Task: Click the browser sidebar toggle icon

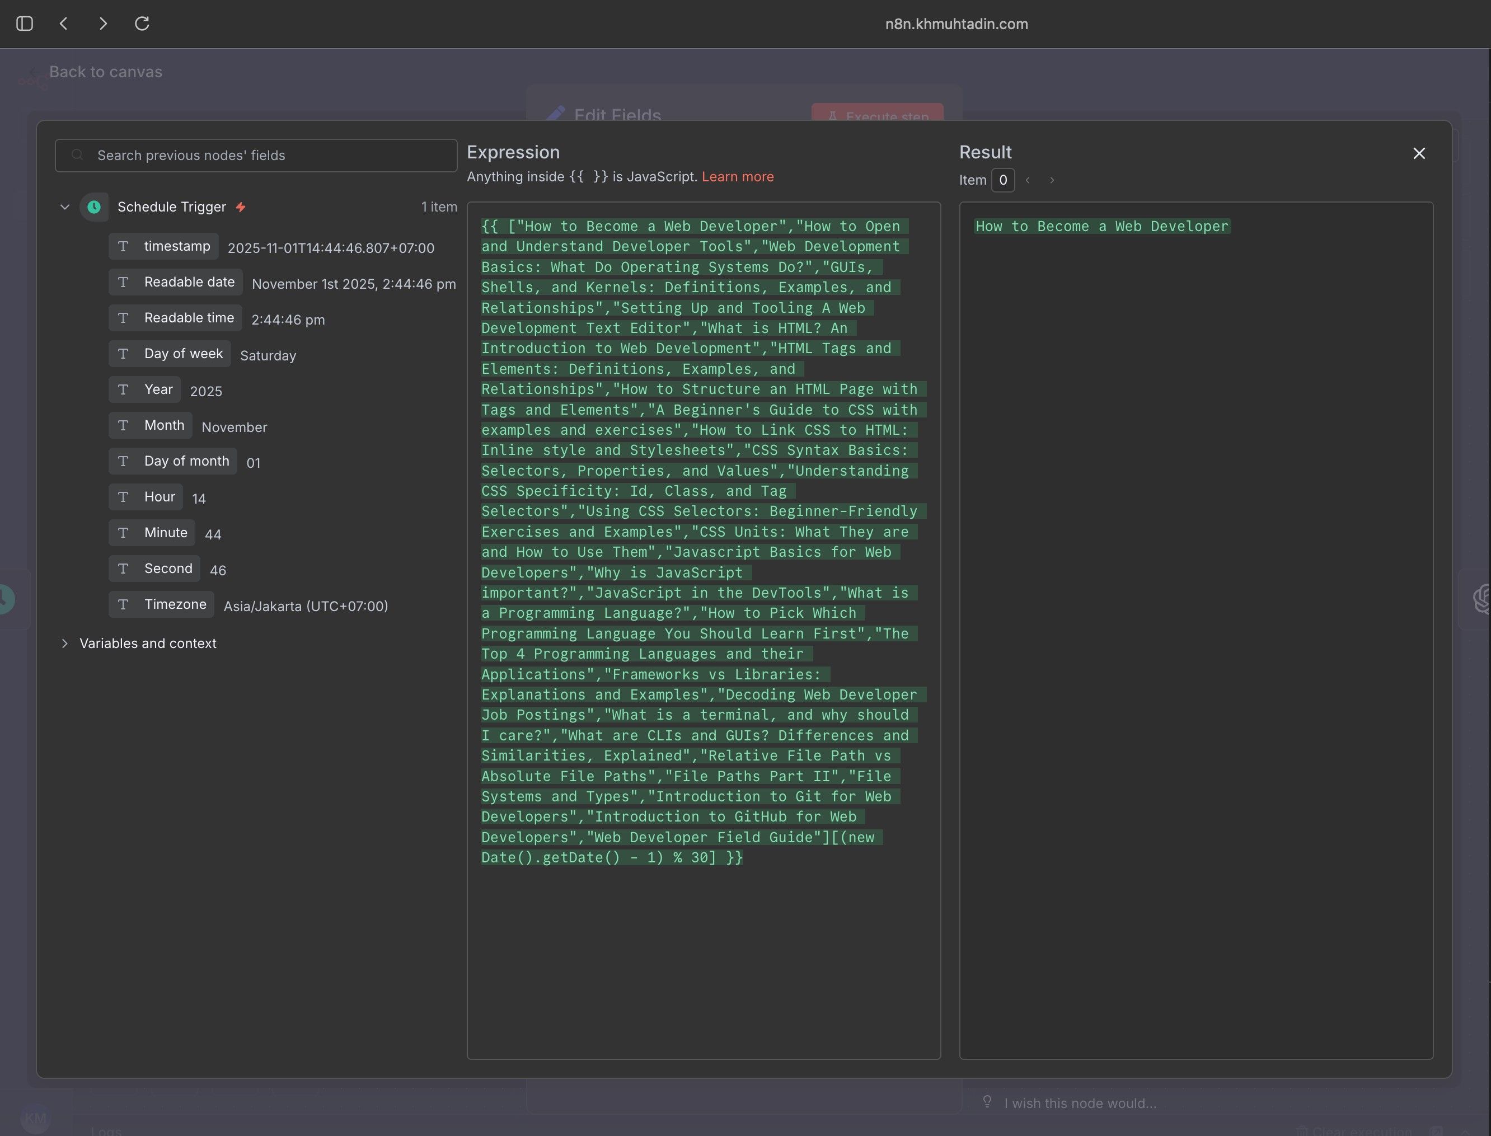Action: (x=24, y=24)
